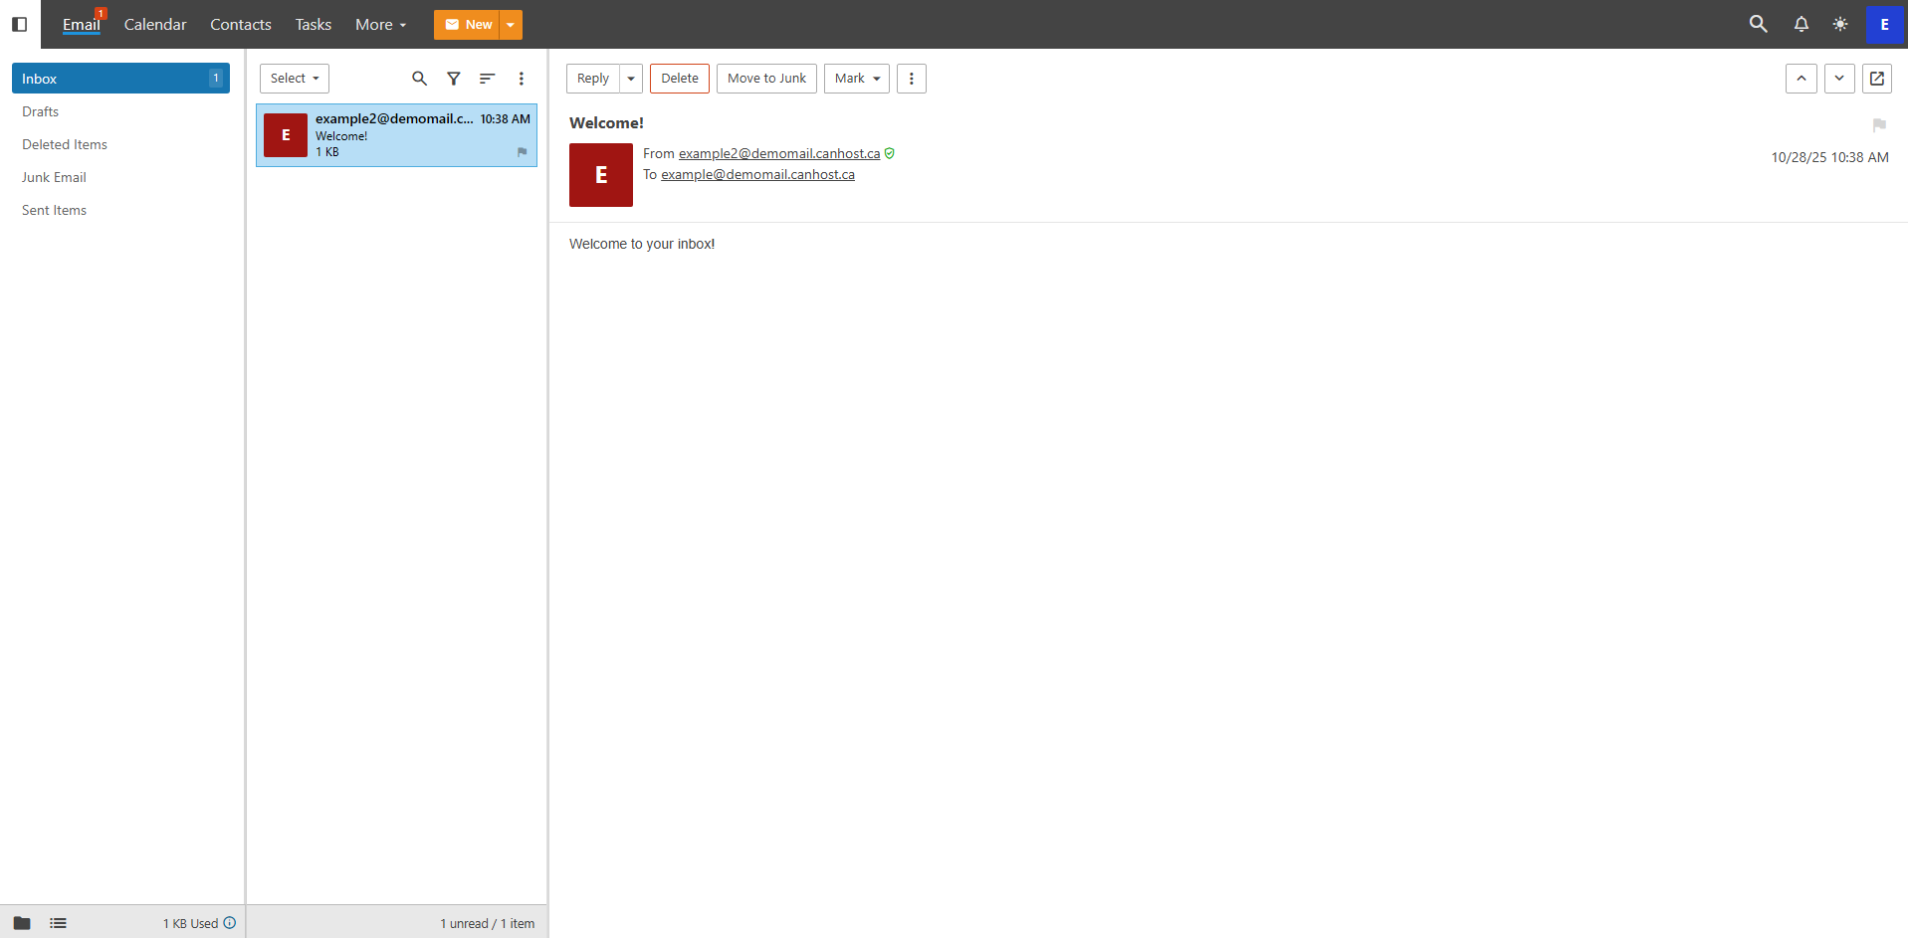Open notifications bell in top bar
This screenshot has height=938, width=1908.
[x=1801, y=24]
